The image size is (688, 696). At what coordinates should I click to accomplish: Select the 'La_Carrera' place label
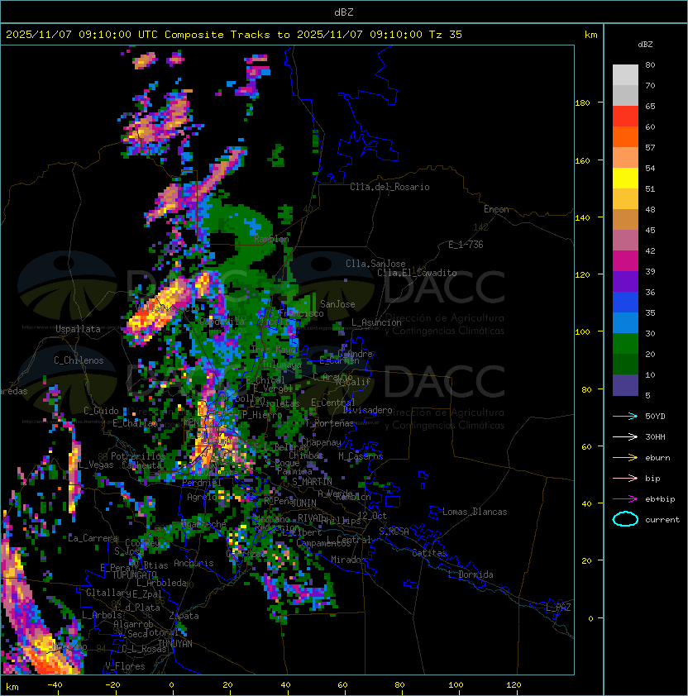[93, 538]
